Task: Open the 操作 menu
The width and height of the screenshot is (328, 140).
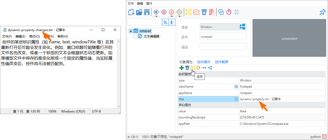Action: 149,3
